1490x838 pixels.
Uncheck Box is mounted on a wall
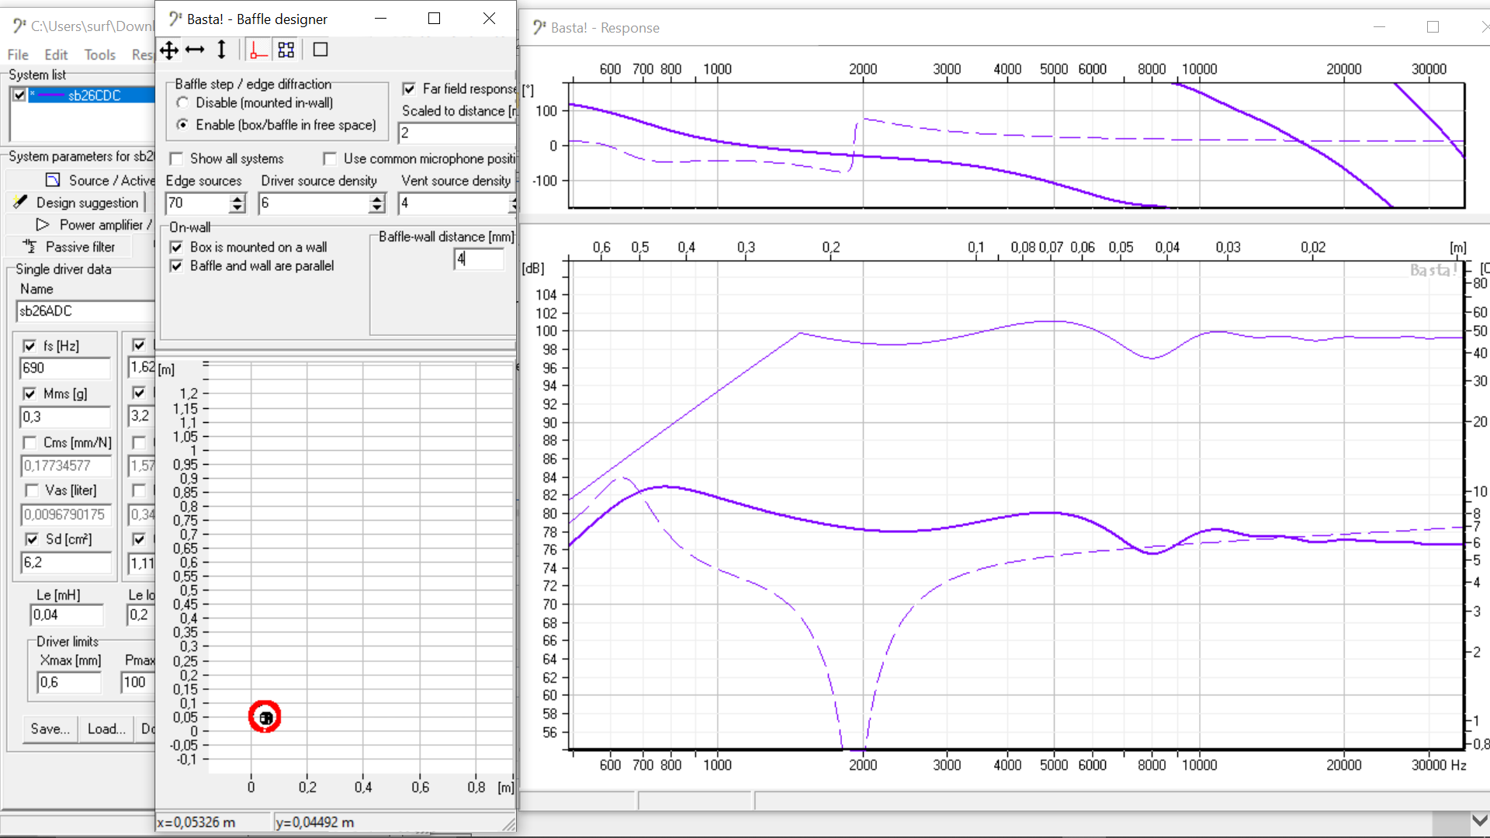tap(176, 248)
